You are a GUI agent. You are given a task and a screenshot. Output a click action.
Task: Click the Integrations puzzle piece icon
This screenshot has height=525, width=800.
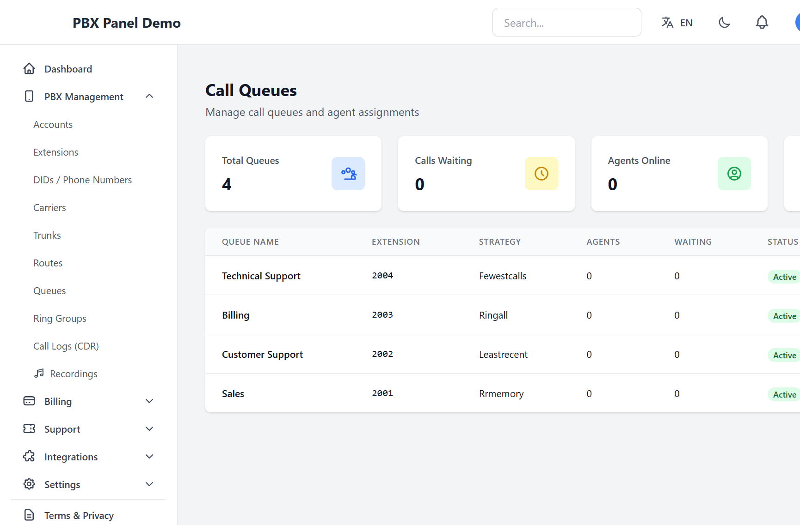tap(29, 456)
